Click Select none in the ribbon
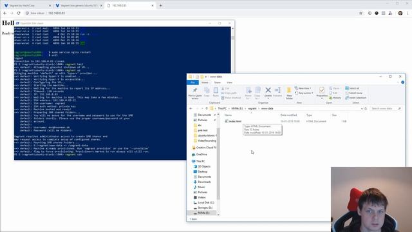 click(353, 93)
